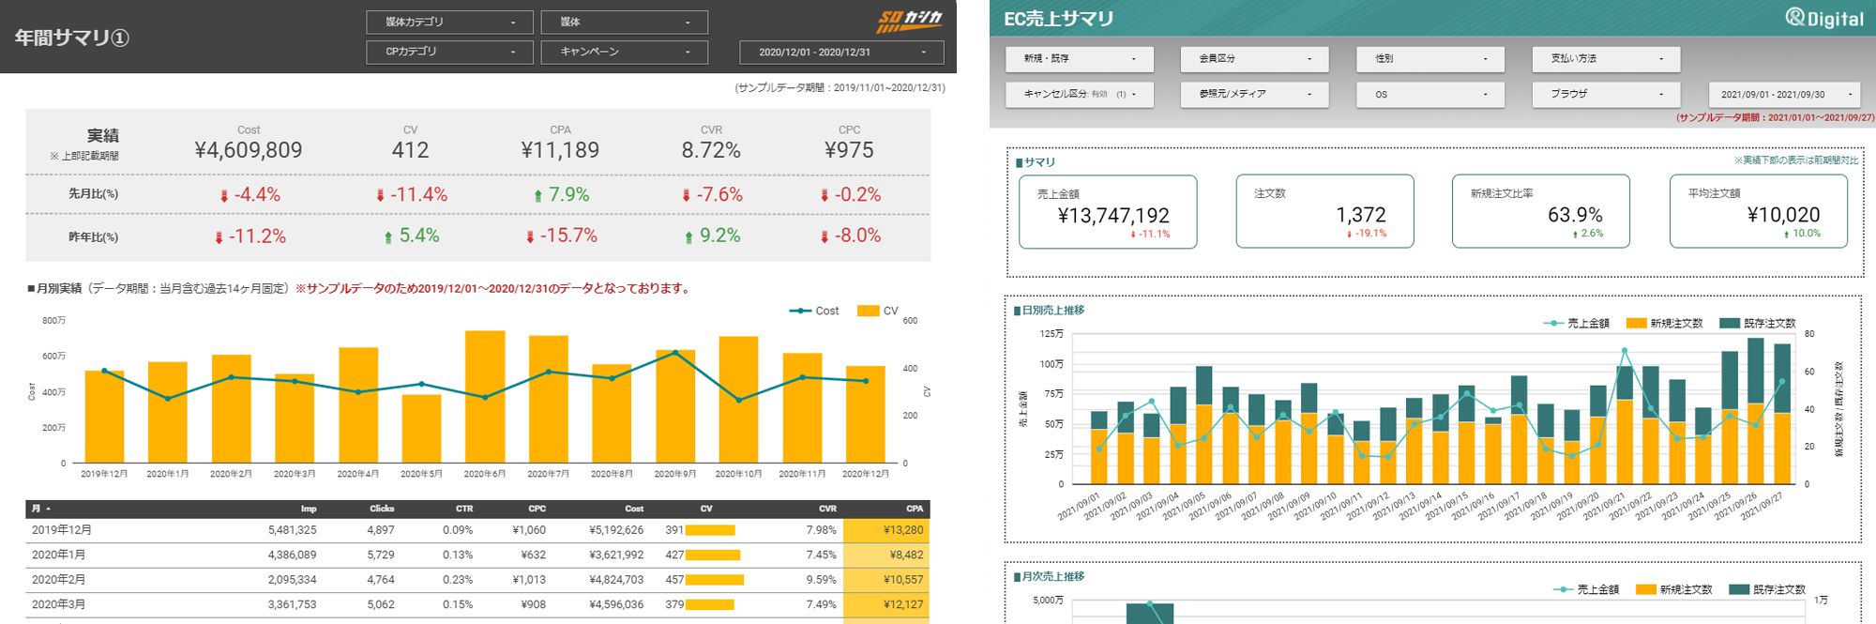Click the red down arrow under ¥13,747,192
This screenshot has height=624, width=1876.
tap(1133, 235)
